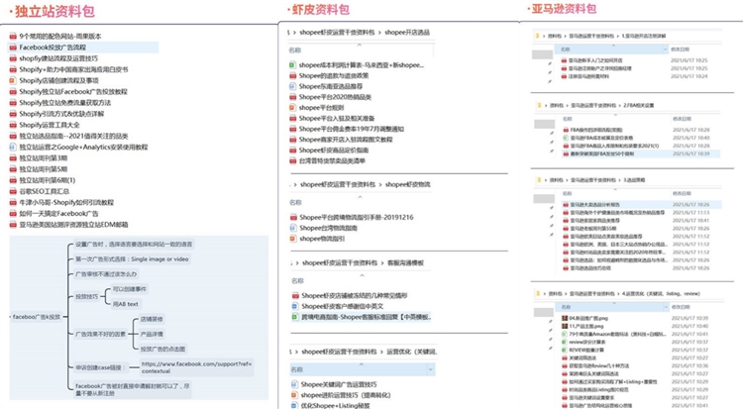Open the 名称 column dropdown in 运营优化 folder
Image resolution: width=743 pixels, height=409 pixels.
pos(430,369)
